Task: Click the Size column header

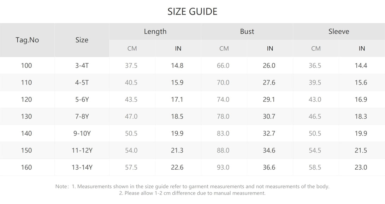Action: [82, 40]
